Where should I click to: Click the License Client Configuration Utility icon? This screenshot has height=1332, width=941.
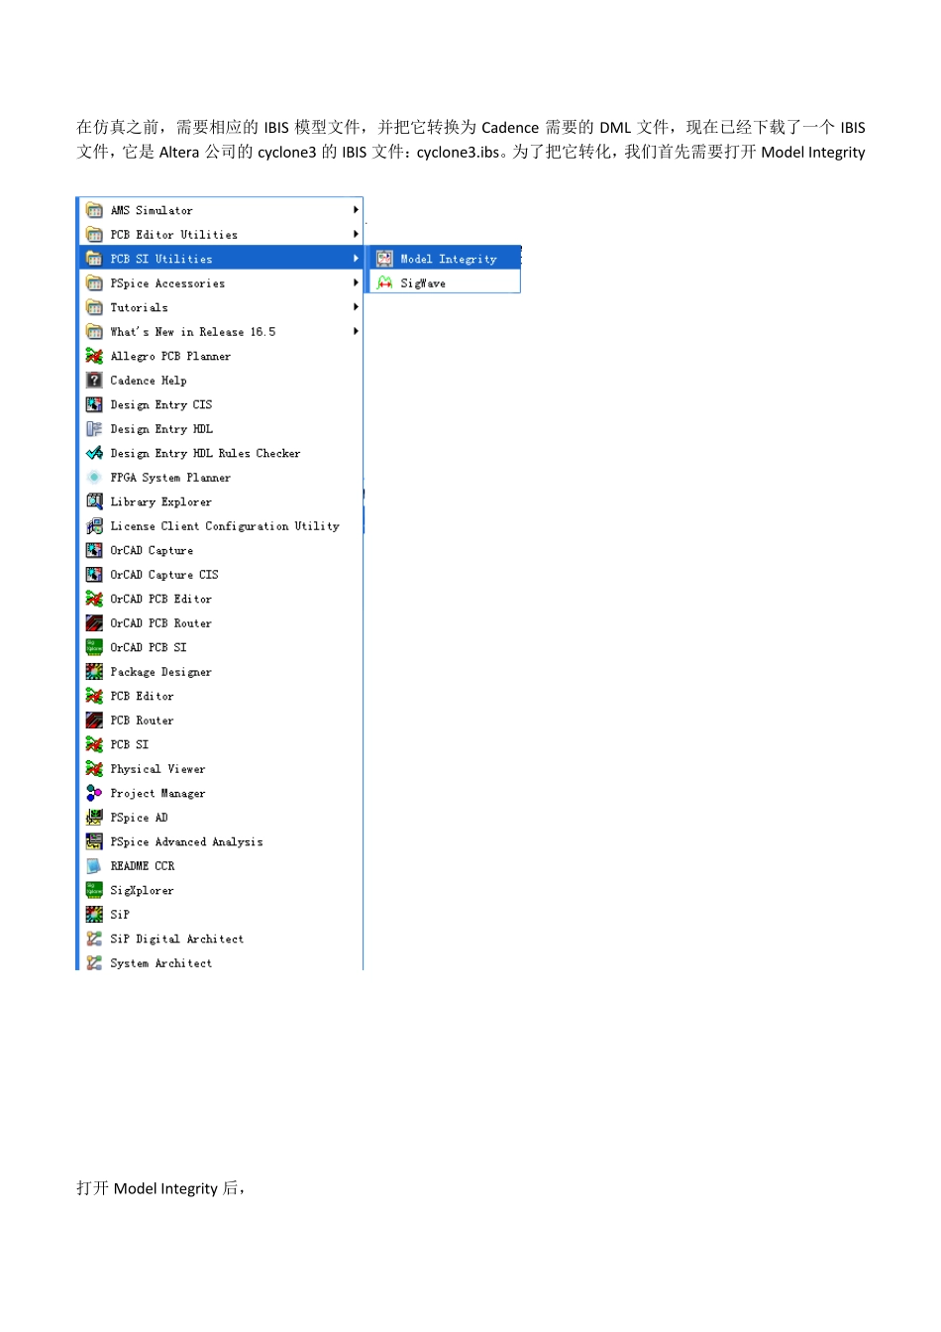pos(94,526)
